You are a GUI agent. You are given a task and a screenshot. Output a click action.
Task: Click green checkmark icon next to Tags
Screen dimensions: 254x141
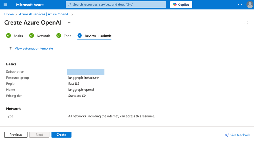click(x=59, y=36)
